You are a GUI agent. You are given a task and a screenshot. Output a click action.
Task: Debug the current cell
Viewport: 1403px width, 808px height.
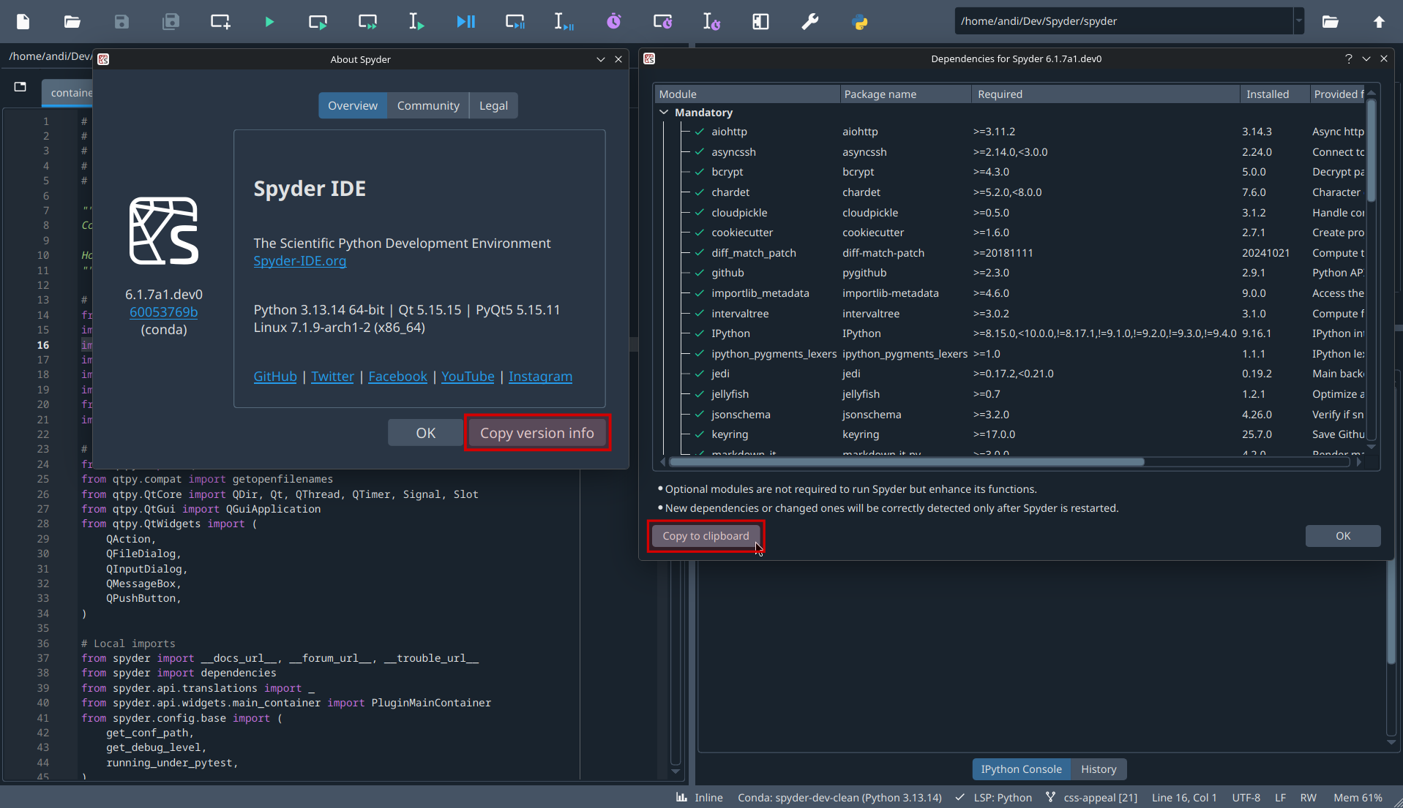(515, 22)
